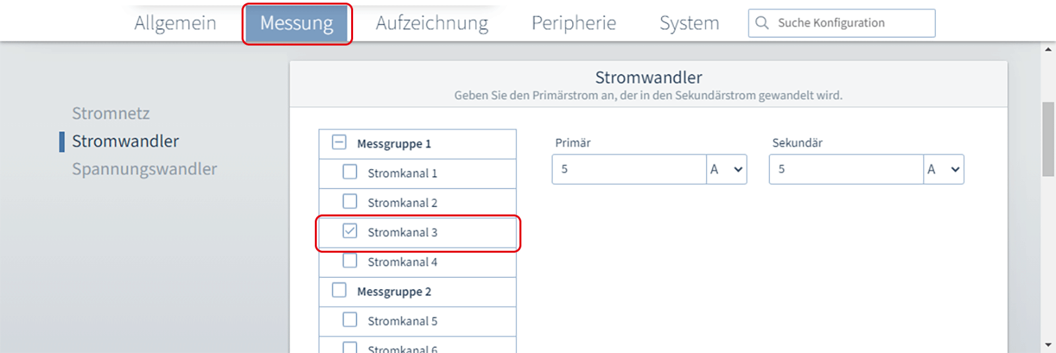
Task: Toggle the Stromkanal 5 checkbox
Action: coord(350,320)
